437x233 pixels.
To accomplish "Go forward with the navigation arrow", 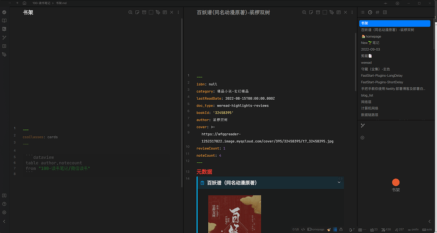I will tap(17, 3).
